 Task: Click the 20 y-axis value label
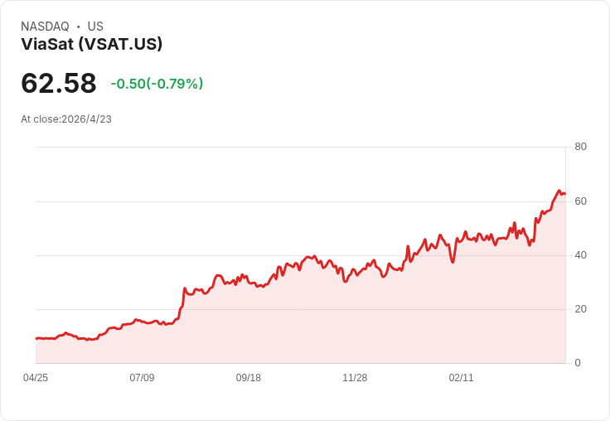(580, 309)
